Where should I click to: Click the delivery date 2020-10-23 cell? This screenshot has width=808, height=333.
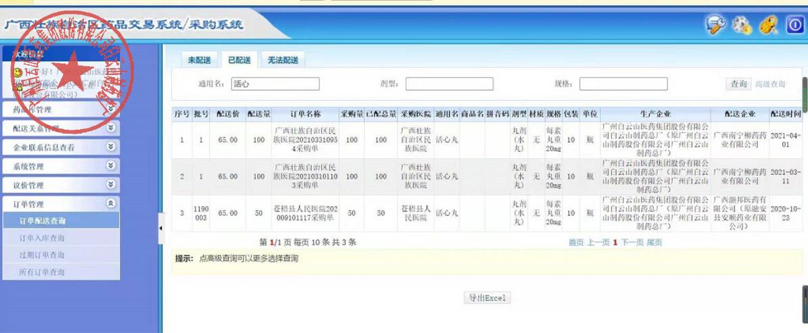click(786, 213)
